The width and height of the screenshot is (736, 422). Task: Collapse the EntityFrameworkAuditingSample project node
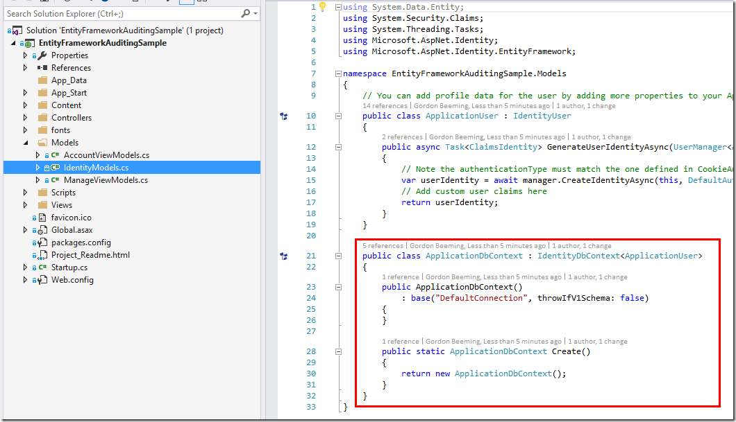(13, 43)
